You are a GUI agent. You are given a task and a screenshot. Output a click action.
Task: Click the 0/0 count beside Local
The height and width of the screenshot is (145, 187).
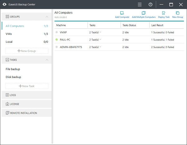pos(46,42)
